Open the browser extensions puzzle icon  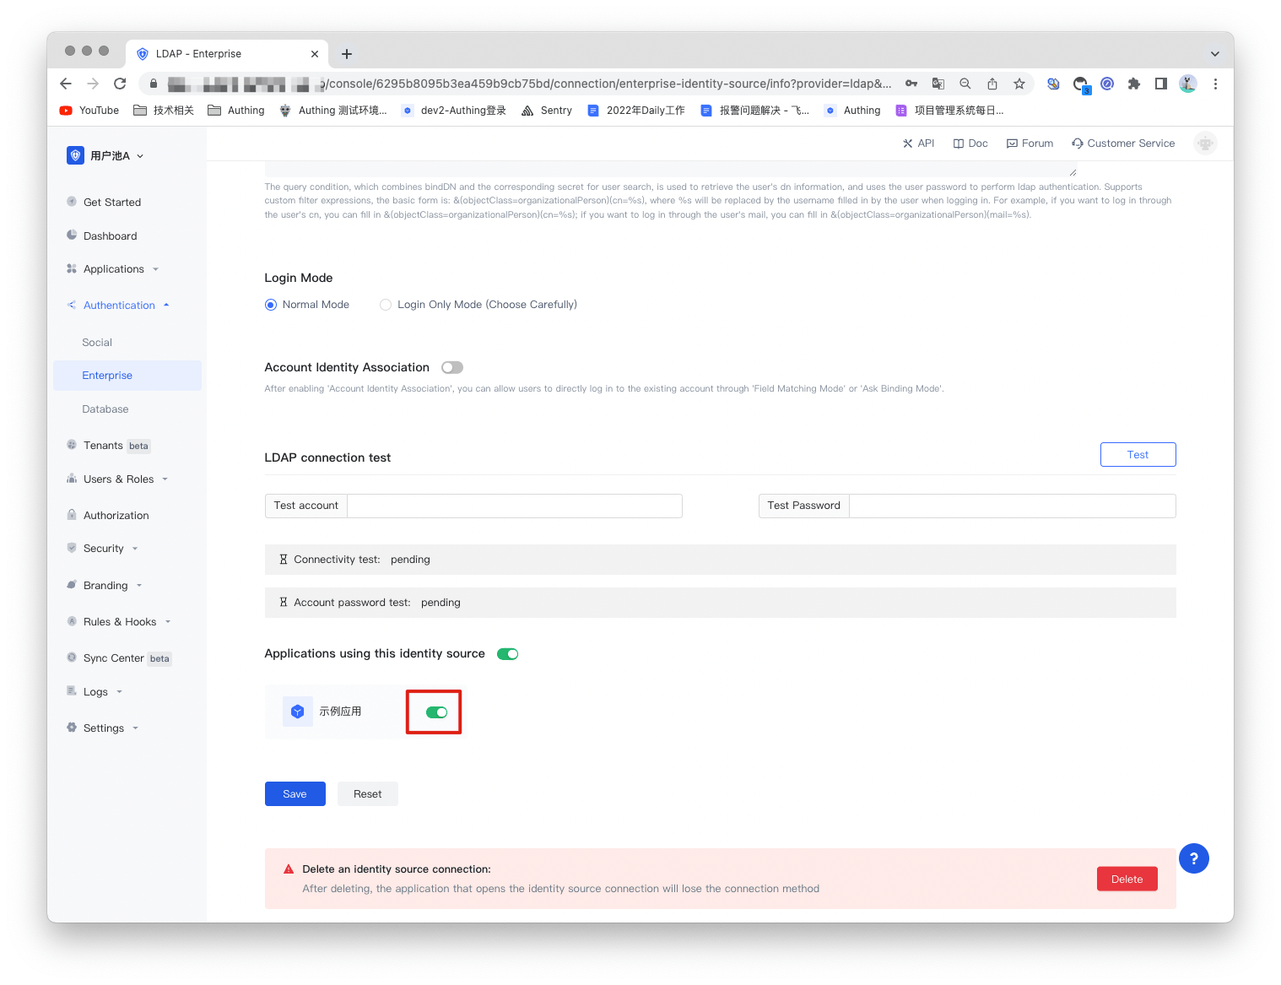[x=1134, y=84]
